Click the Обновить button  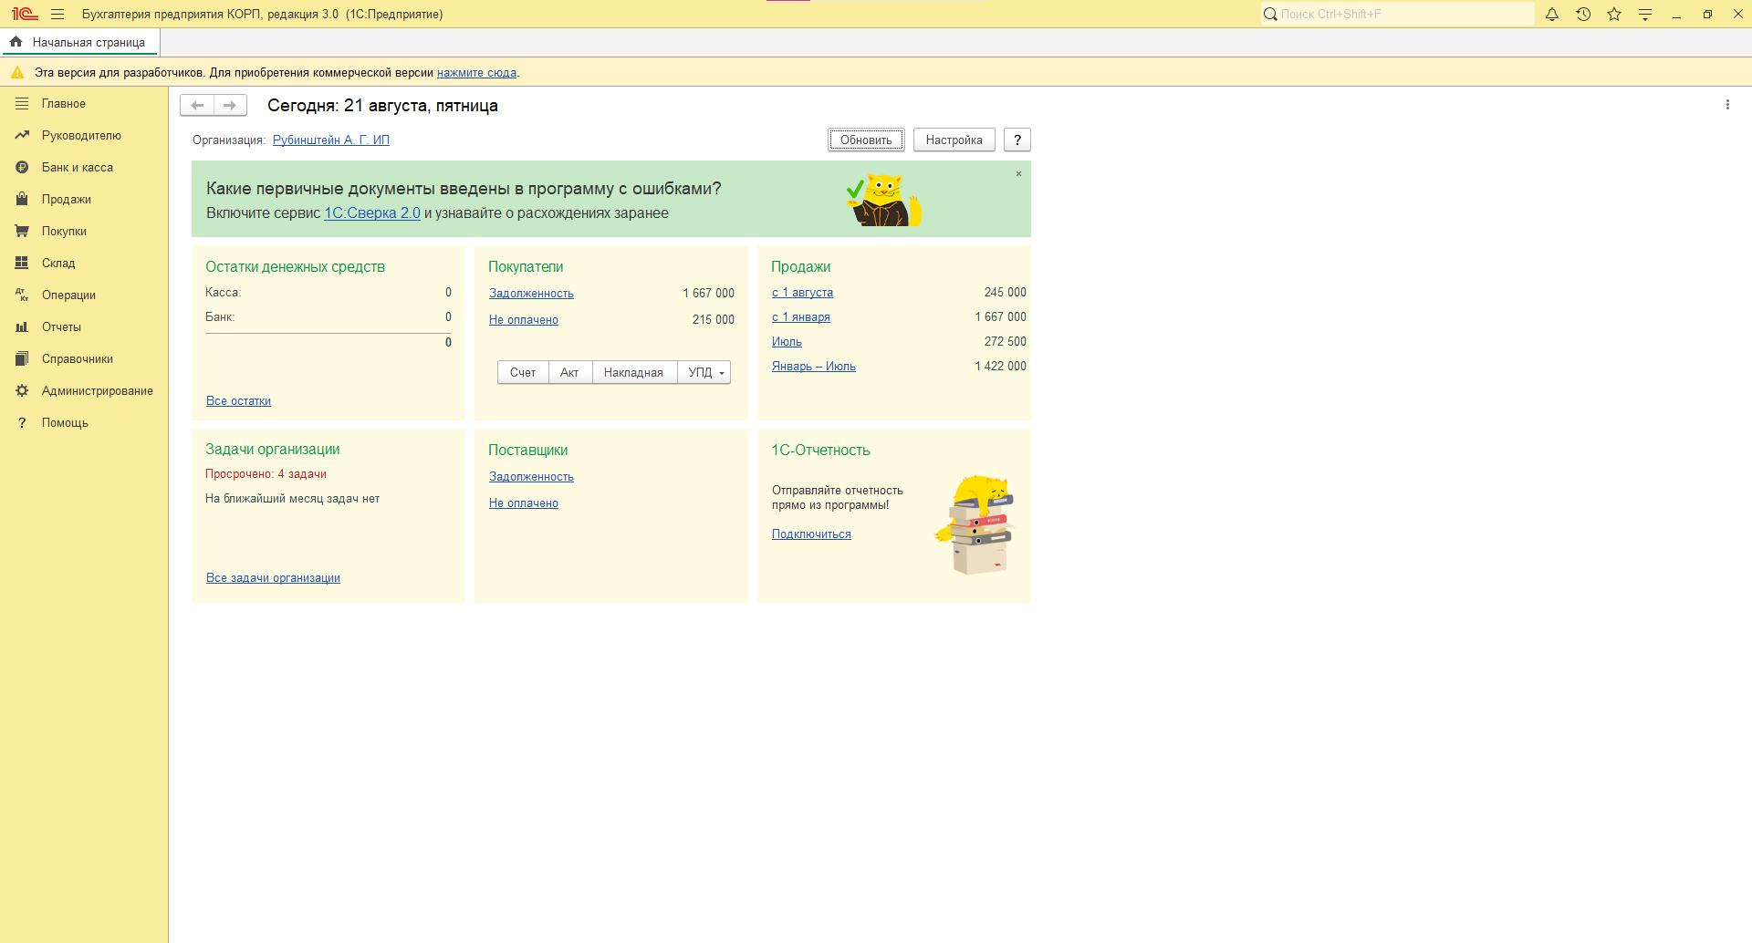point(866,140)
